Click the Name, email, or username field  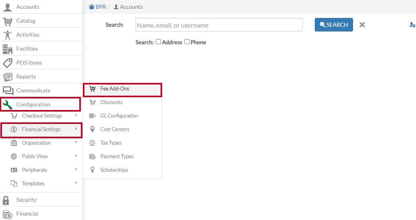click(x=219, y=25)
